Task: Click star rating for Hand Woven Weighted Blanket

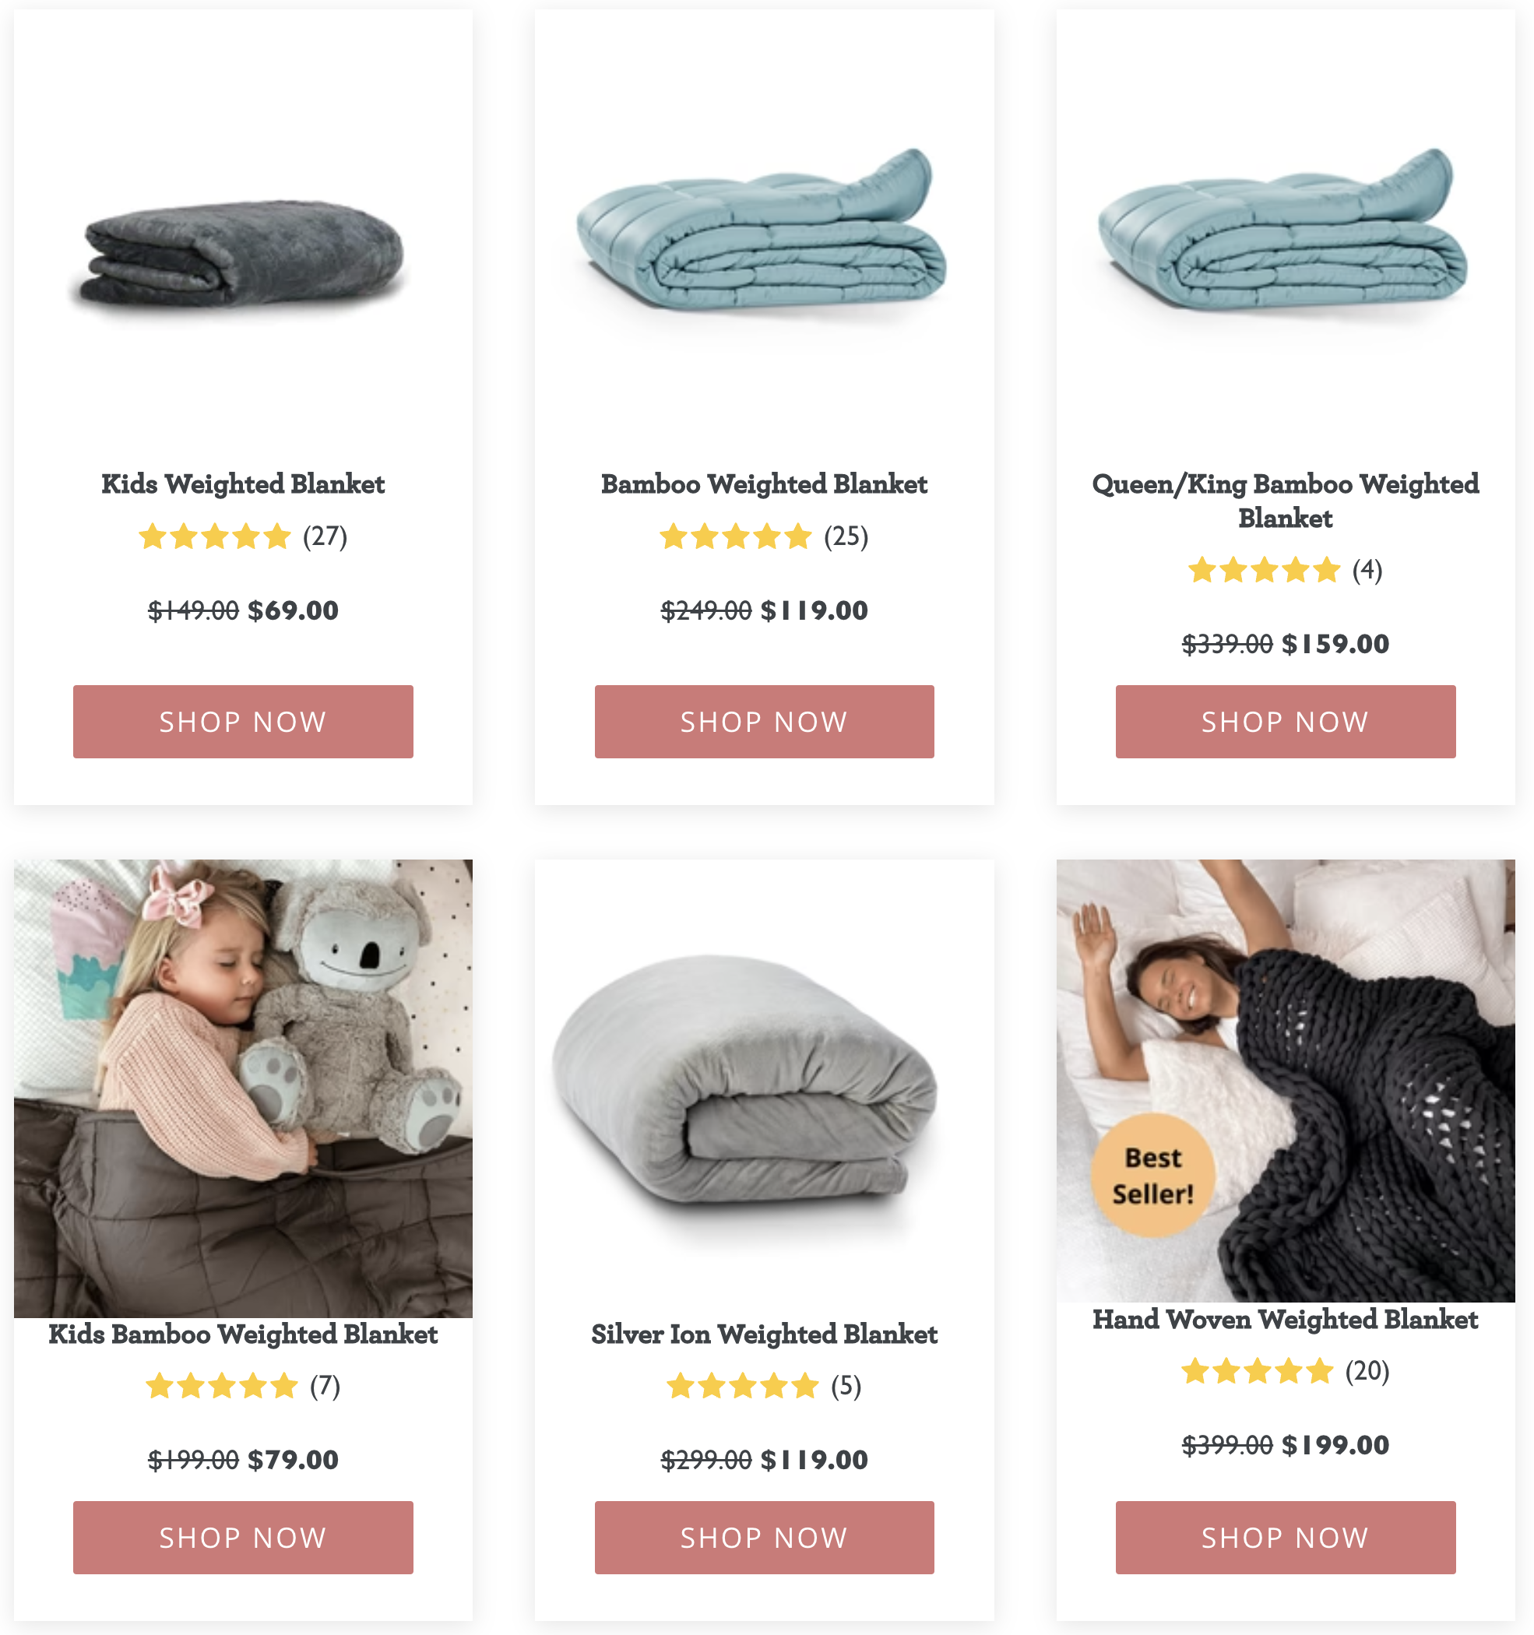Action: pos(1257,1371)
